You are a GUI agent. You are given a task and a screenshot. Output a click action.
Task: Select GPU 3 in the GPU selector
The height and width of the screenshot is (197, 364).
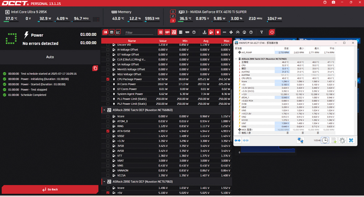(173, 21)
